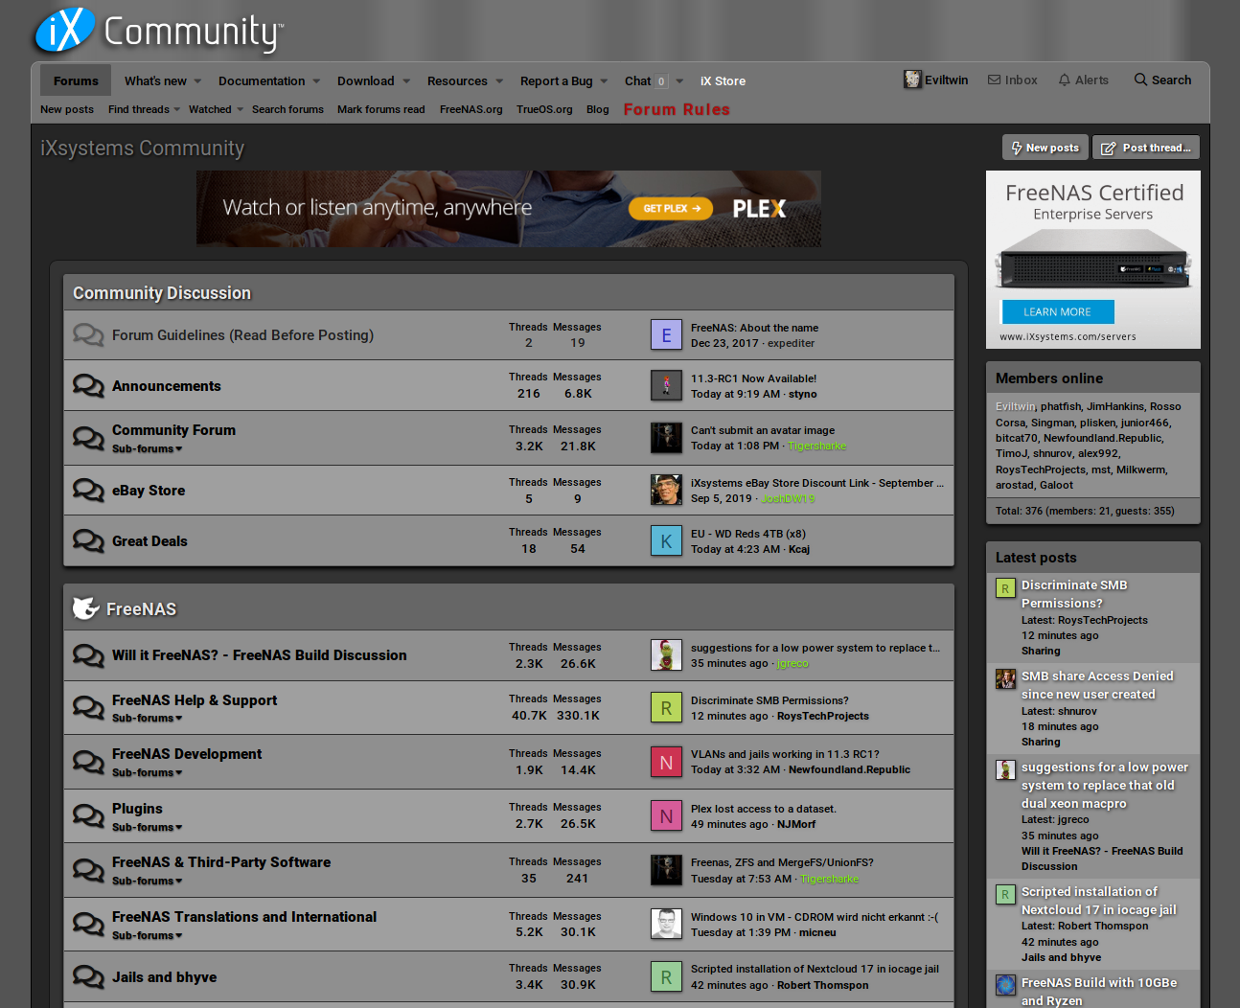This screenshot has height=1008, width=1240.
Task: Open 'Cant submit an avatar image' thread
Action: 763,430
